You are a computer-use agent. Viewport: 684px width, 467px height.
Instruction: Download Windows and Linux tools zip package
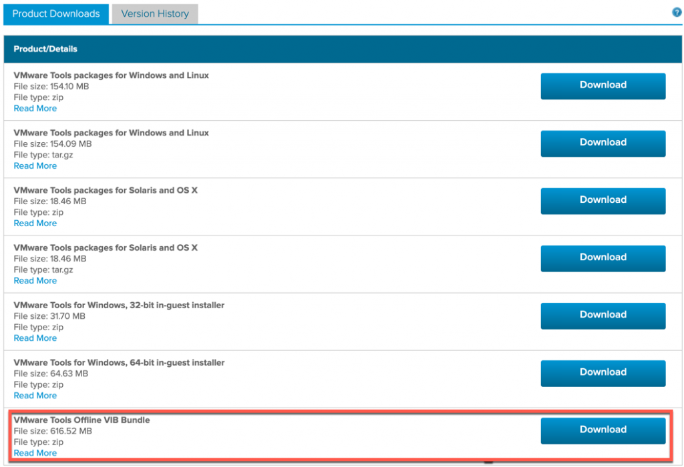(603, 86)
